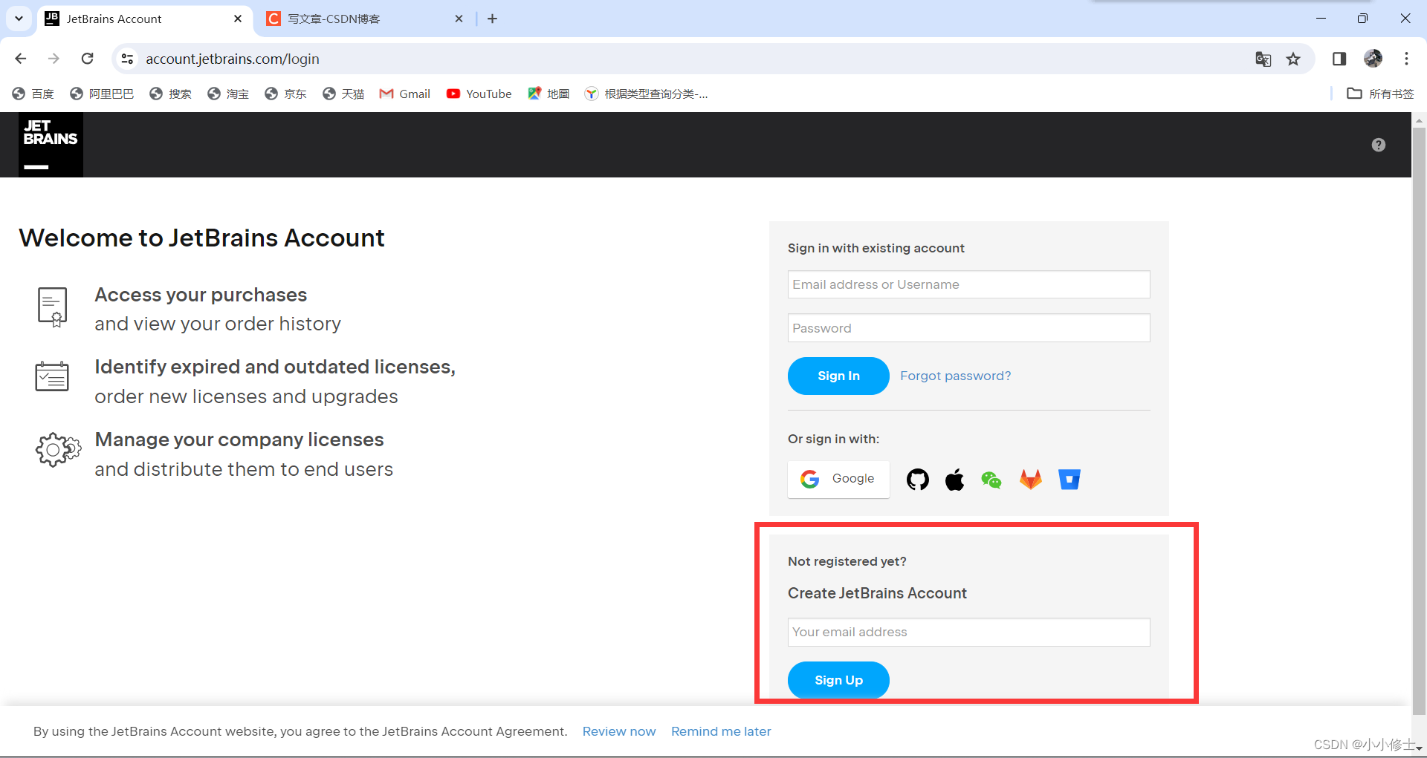The width and height of the screenshot is (1427, 758).
Task: Click the translate page icon
Action: 1263,59
